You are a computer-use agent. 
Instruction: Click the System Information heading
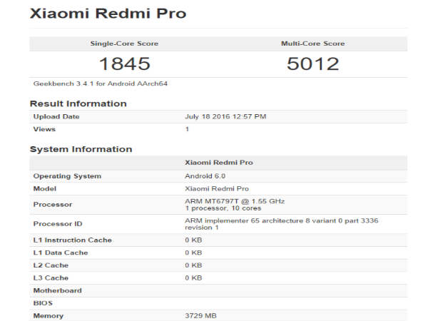tap(81, 149)
